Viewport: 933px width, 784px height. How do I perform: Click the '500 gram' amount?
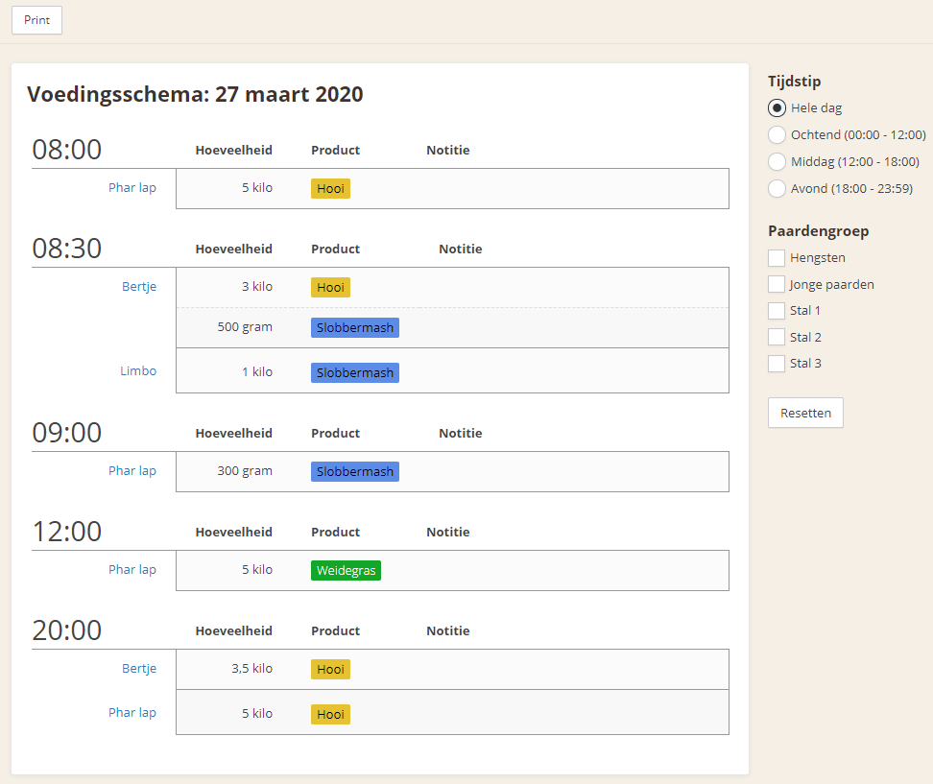245,327
